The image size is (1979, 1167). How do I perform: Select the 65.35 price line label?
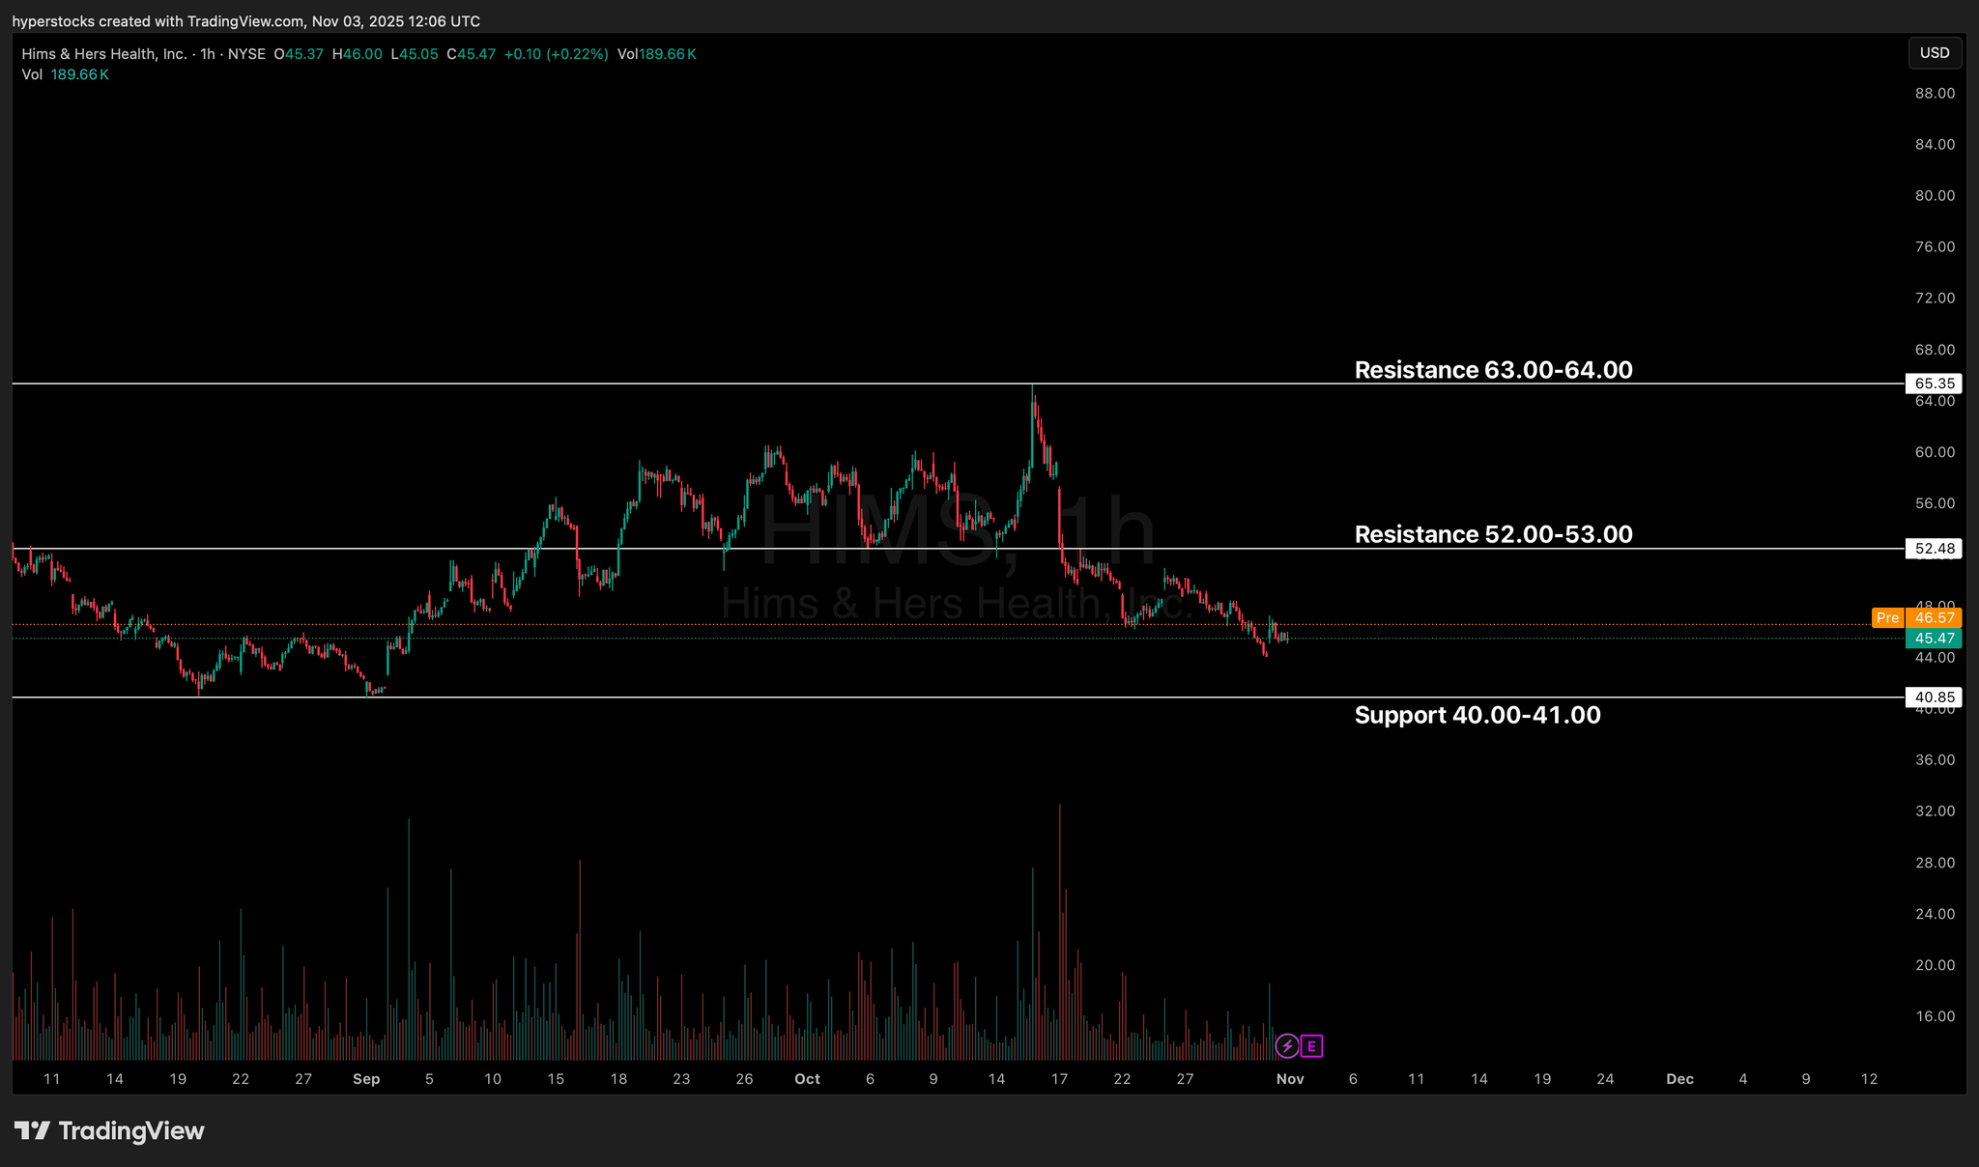(x=1935, y=384)
